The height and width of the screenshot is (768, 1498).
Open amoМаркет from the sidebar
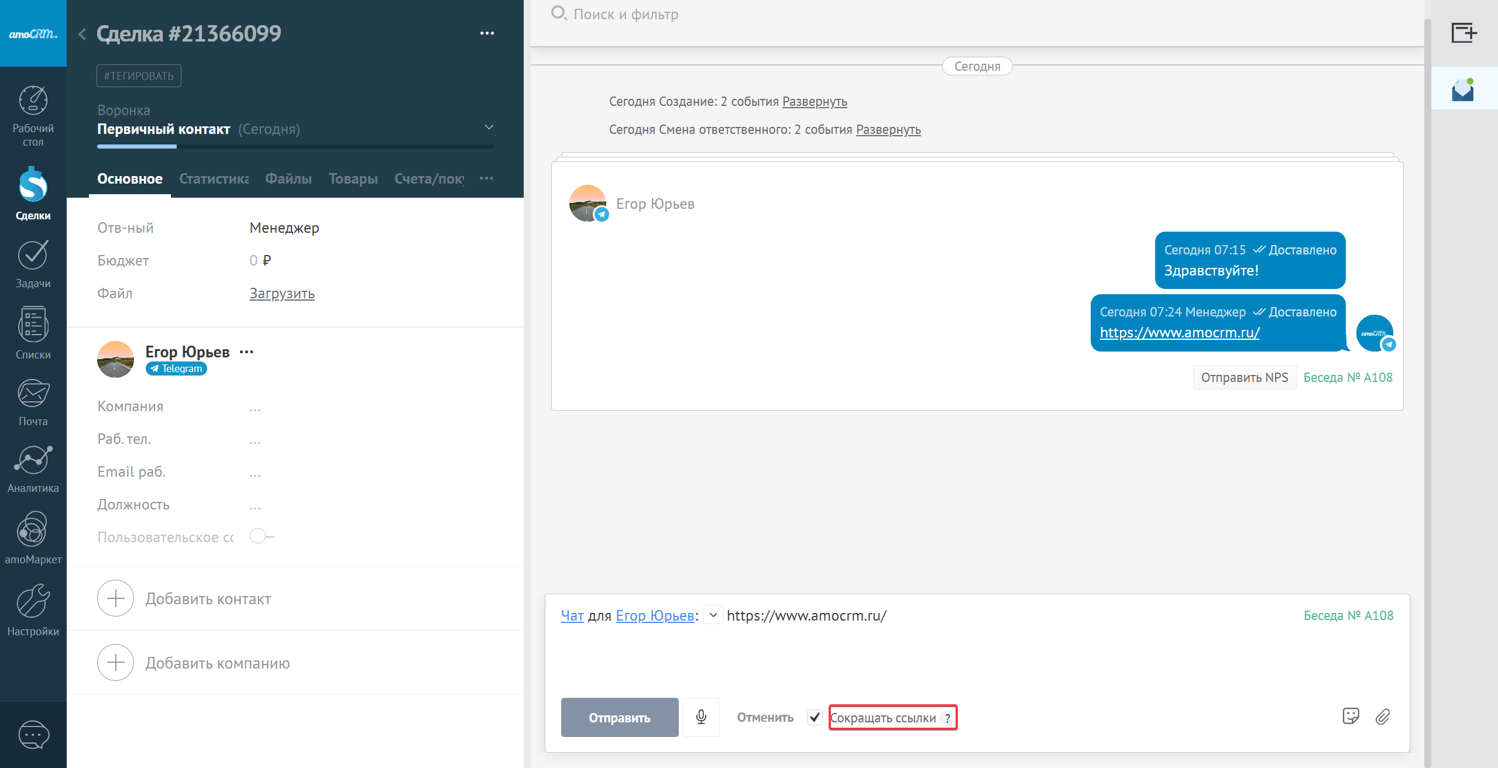33,538
